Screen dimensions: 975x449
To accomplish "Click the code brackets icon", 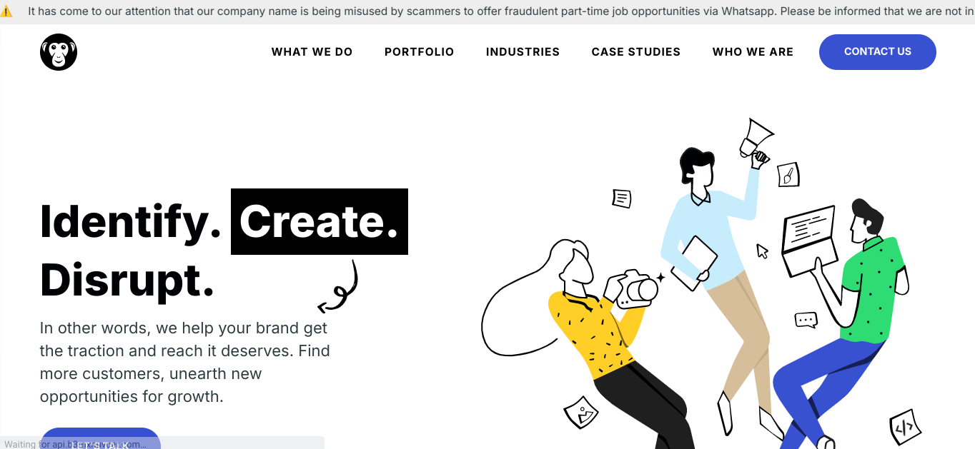I will [x=905, y=428].
